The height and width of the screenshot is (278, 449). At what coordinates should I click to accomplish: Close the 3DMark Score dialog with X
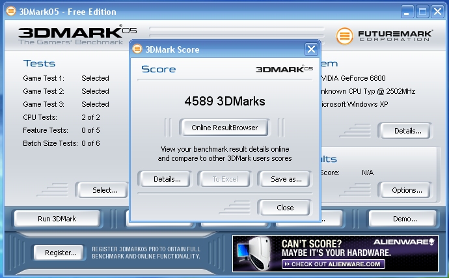tap(311, 49)
